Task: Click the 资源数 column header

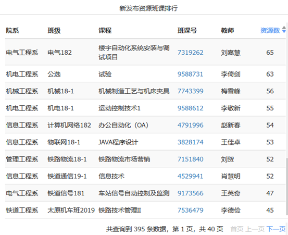Action: click(270, 30)
